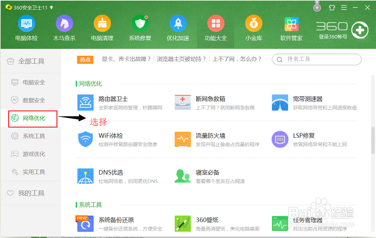The width and height of the screenshot is (376, 238).
Task: Select 电脑安全 category
Action: pyautogui.click(x=31, y=83)
